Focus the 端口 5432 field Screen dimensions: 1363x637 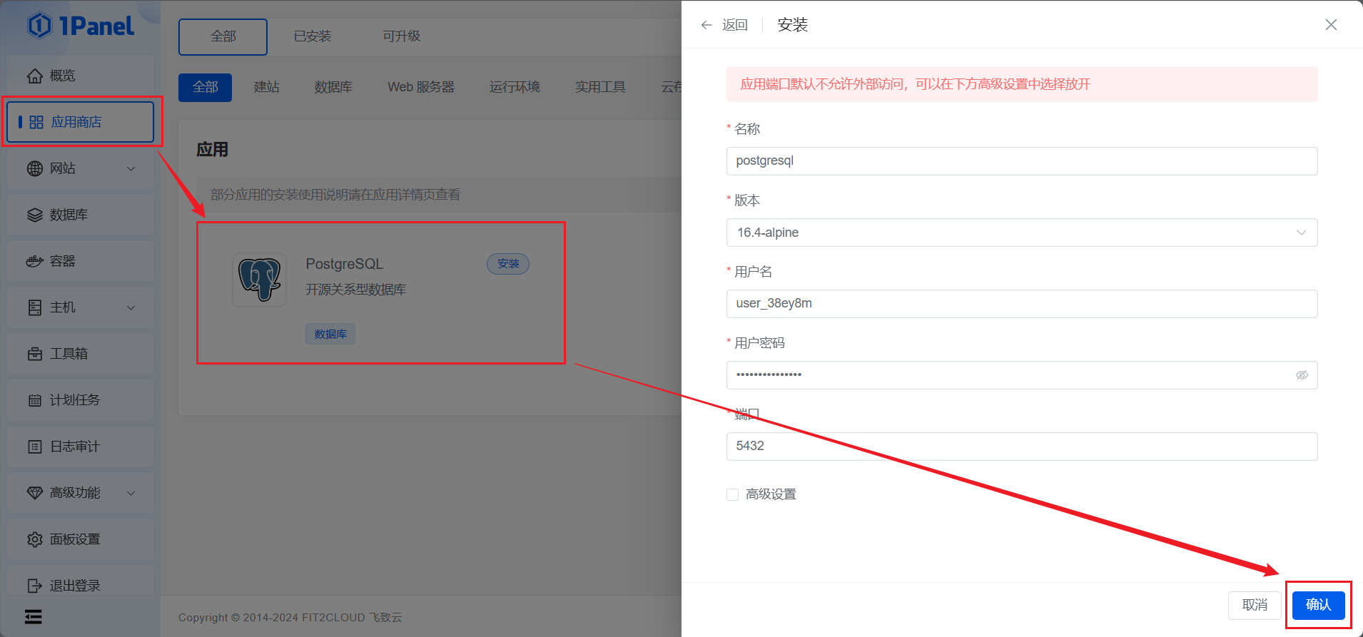click(1022, 447)
